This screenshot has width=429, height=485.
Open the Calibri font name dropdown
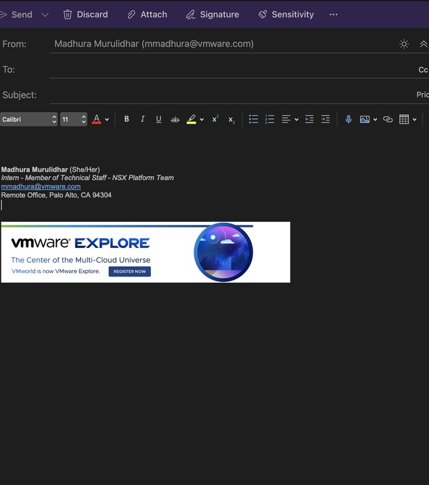tap(28, 119)
